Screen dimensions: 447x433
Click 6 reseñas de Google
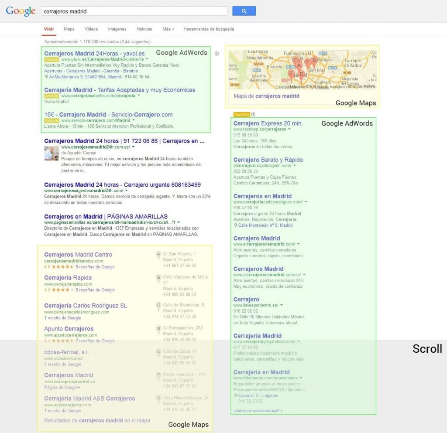pyautogui.click(x=95, y=290)
